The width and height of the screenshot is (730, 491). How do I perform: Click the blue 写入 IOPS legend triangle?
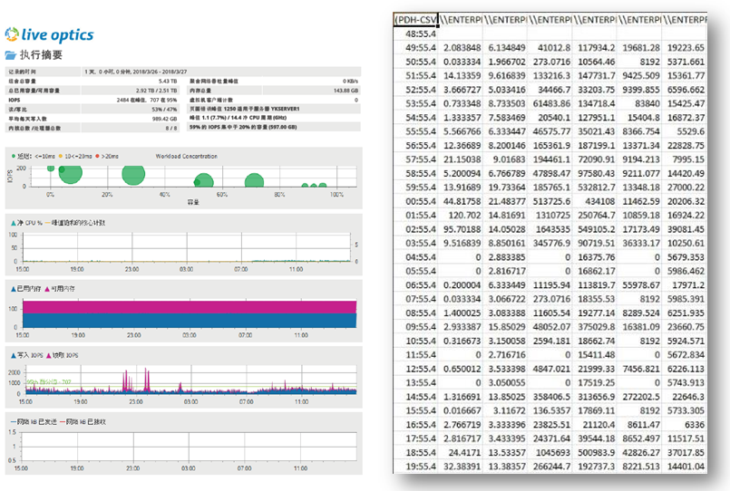[x=14, y=356]
